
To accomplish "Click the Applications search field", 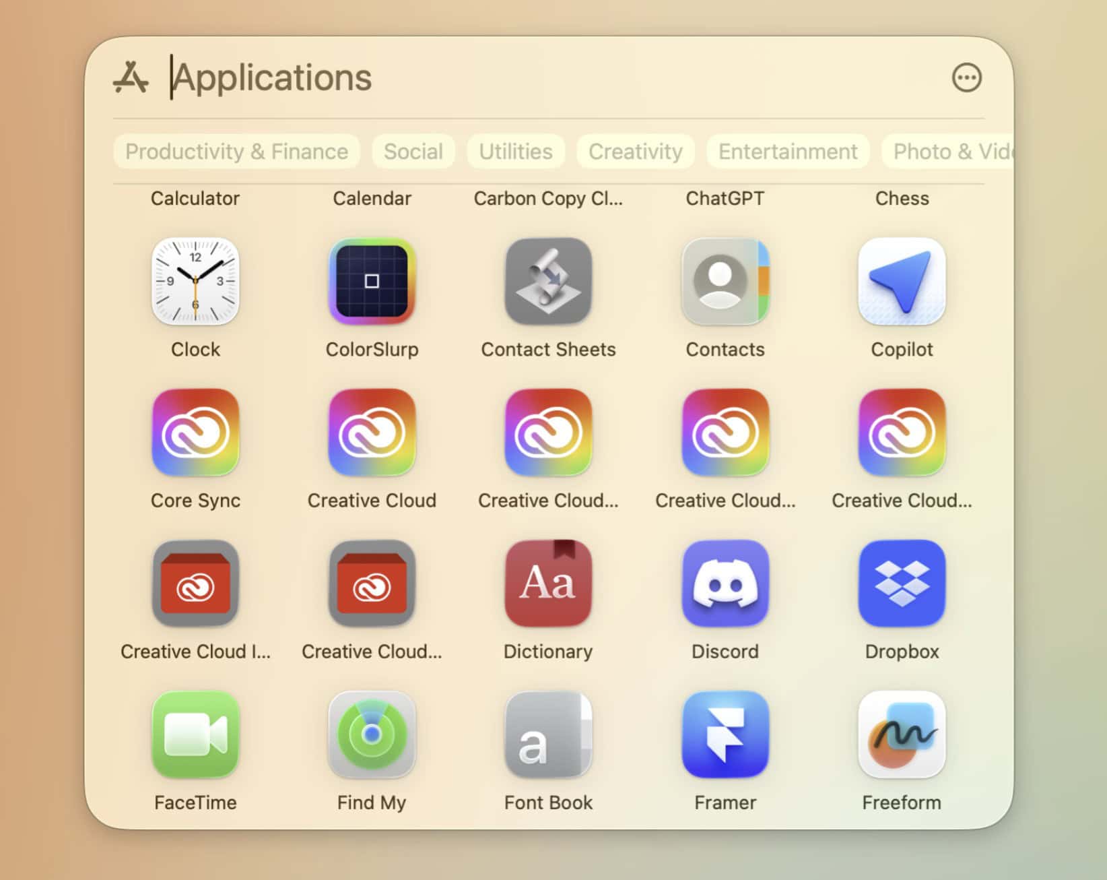I will tap(539, 77).
